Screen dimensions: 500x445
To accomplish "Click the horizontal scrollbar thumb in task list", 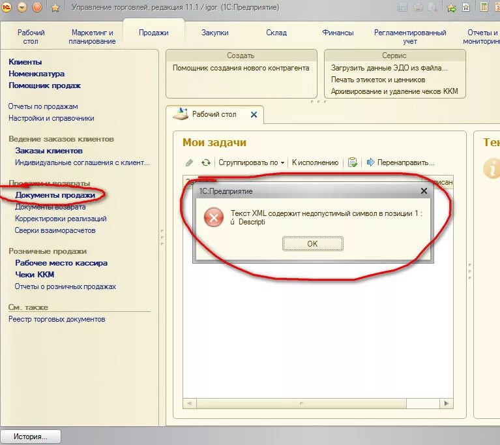I will 301,403.
